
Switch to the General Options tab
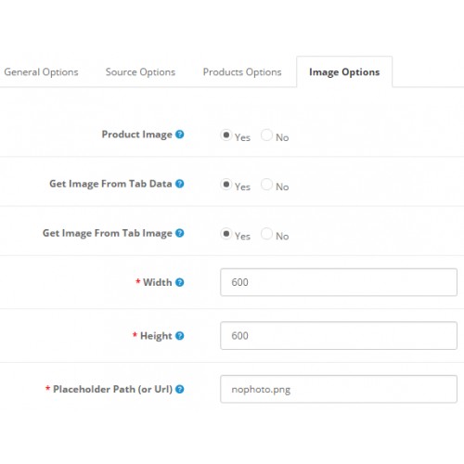[41, 72]
